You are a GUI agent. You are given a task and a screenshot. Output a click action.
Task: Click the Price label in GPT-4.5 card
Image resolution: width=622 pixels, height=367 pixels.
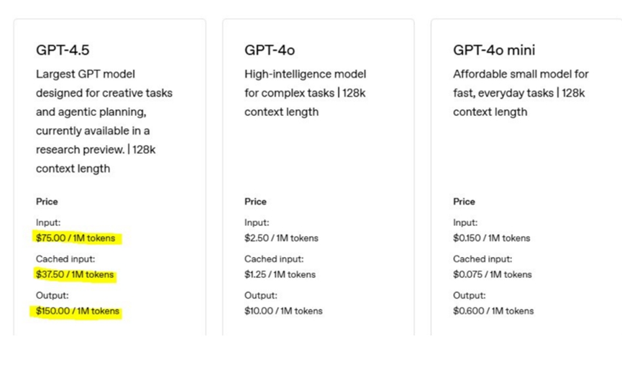47,201
